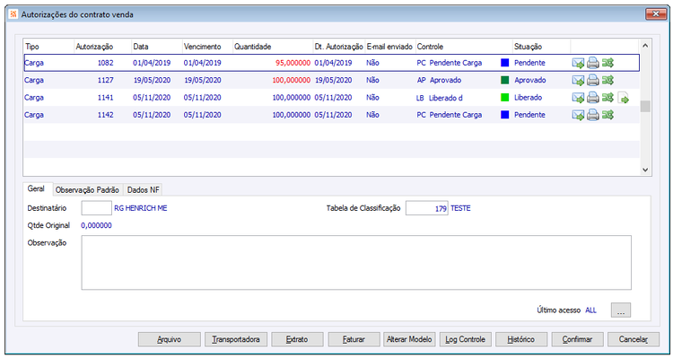Image resolution: width=673 pixels, height=358 pixels.
Task: Print authorization 1141
Action: tap(593, 98)
